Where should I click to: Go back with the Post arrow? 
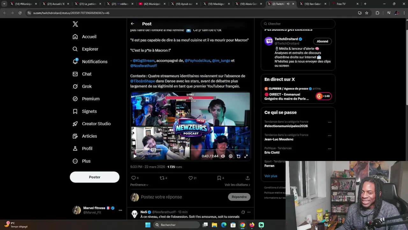pyautogui.click(x=133, y=24)
